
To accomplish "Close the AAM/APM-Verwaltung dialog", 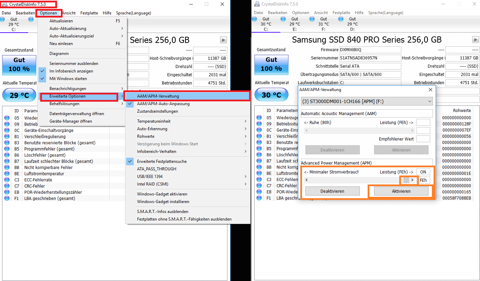I will pos(431,90).
